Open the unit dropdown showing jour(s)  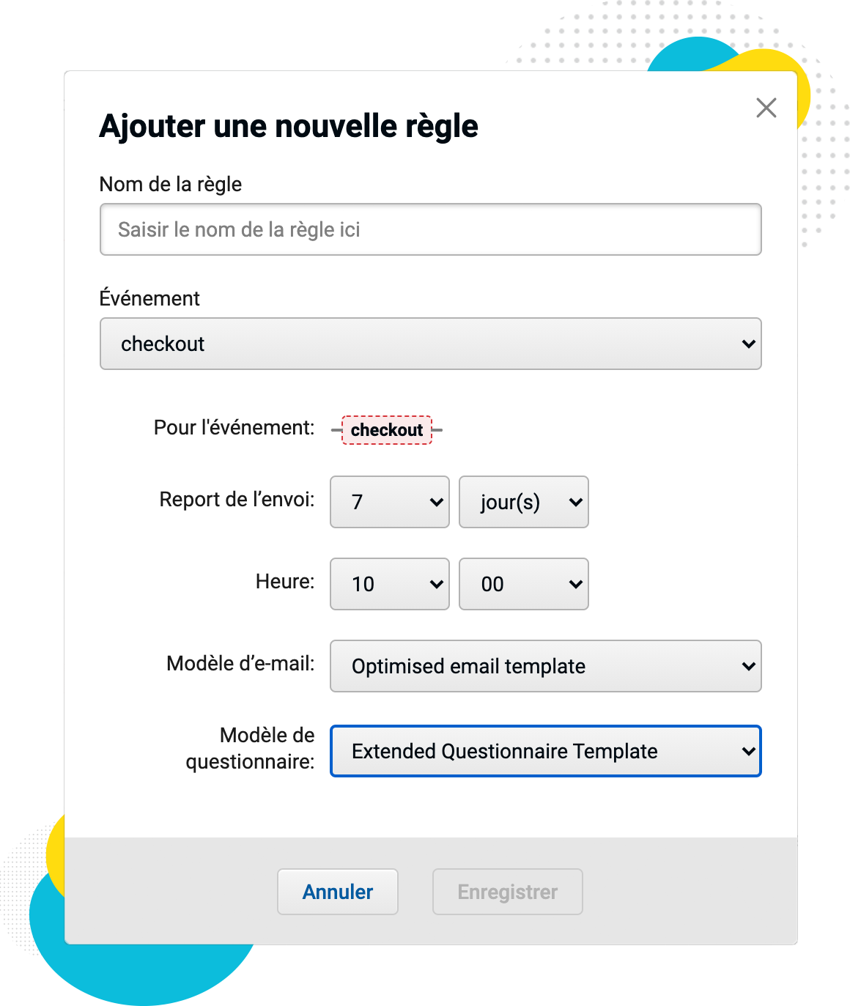coord(523,502)
